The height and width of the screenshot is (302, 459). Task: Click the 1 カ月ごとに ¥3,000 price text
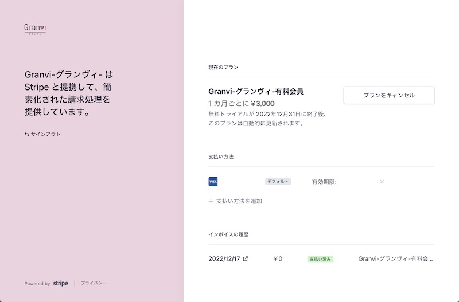pyautogui.click(x=242, y=104)
